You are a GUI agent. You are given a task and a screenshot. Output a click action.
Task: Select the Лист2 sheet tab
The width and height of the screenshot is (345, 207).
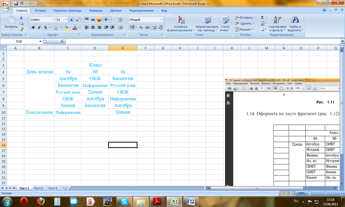39,188
